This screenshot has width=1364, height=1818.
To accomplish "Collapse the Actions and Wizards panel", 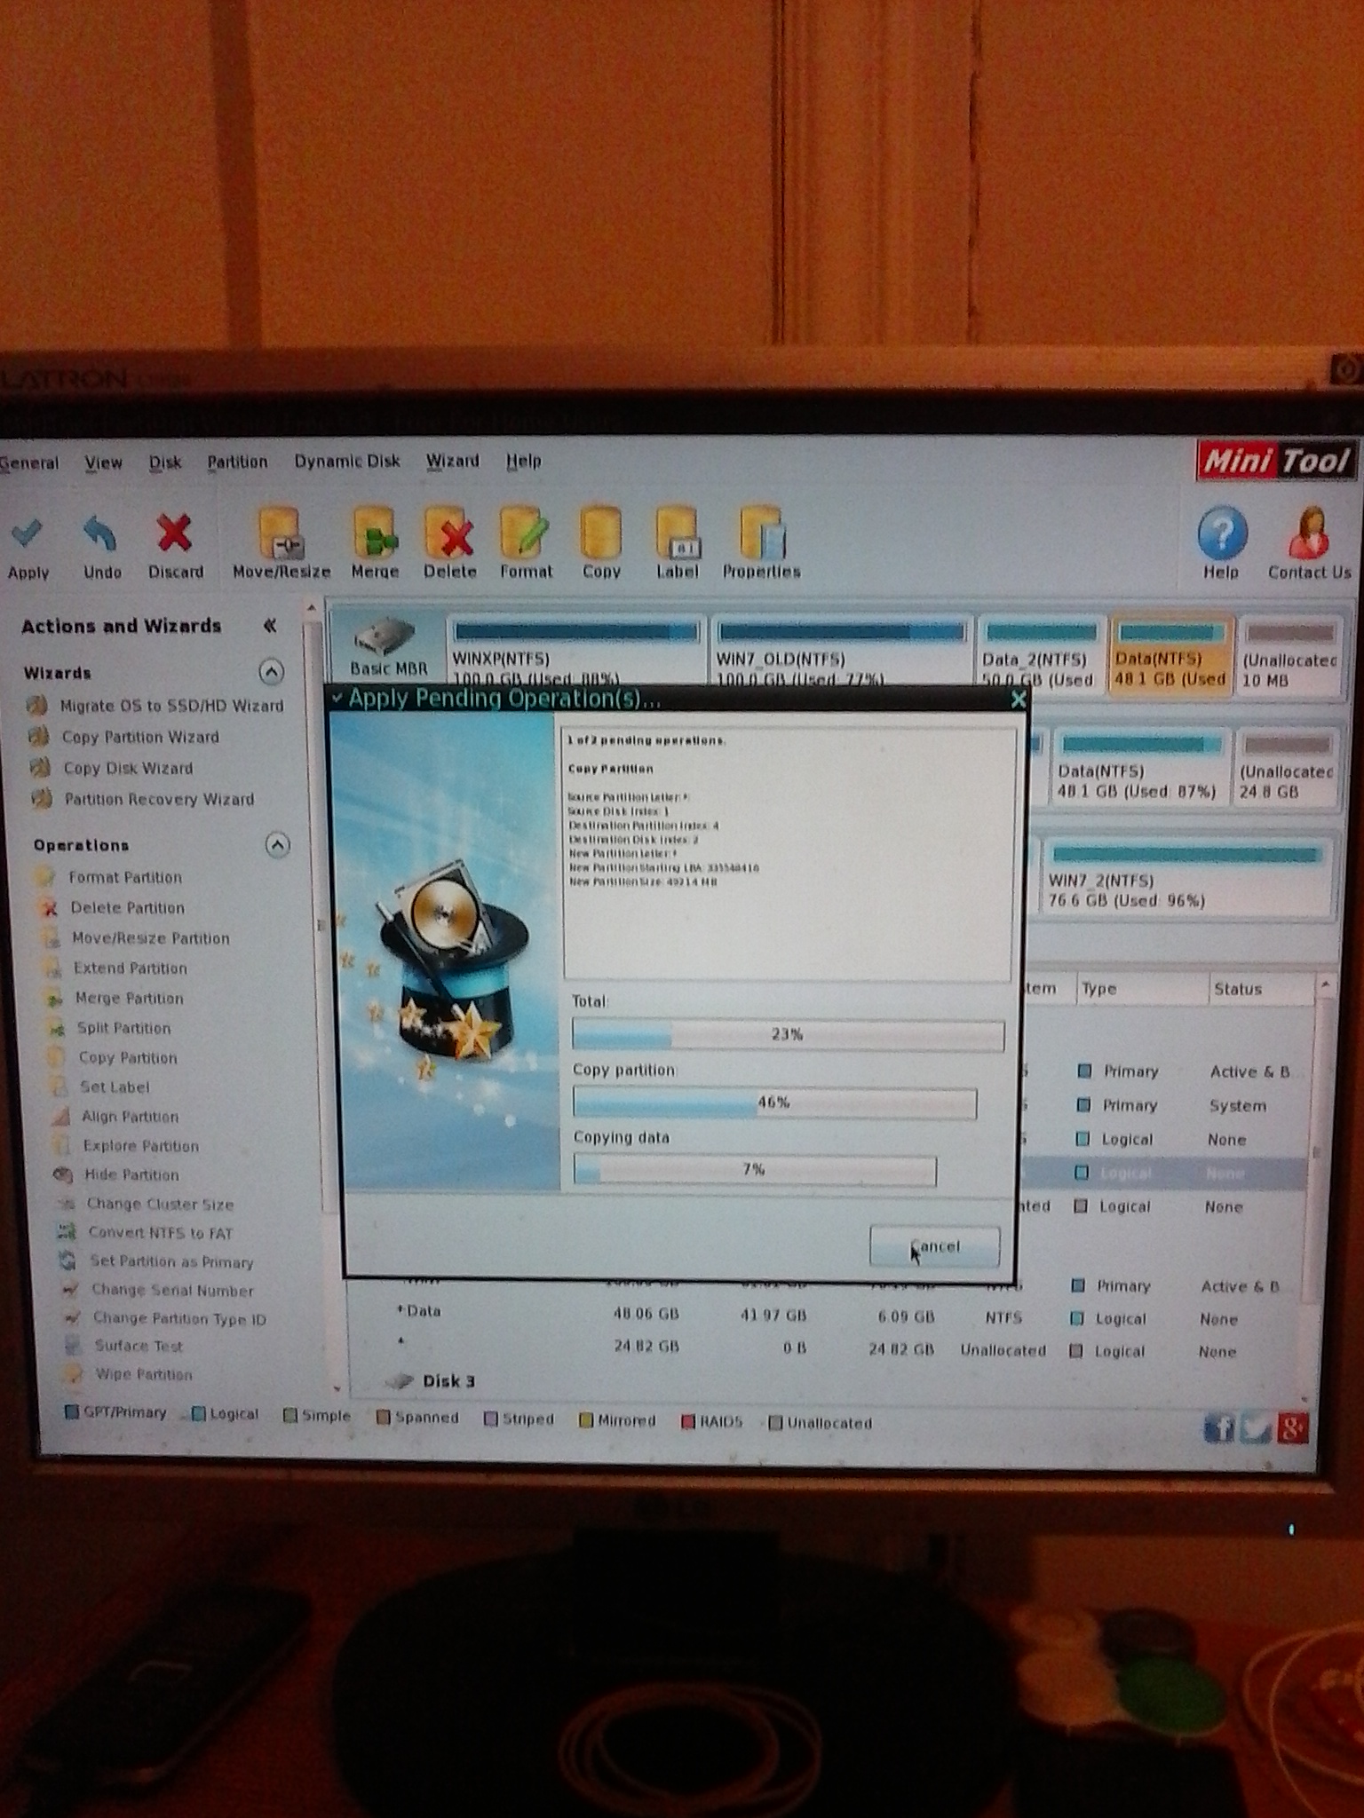I will coord(270,626).
